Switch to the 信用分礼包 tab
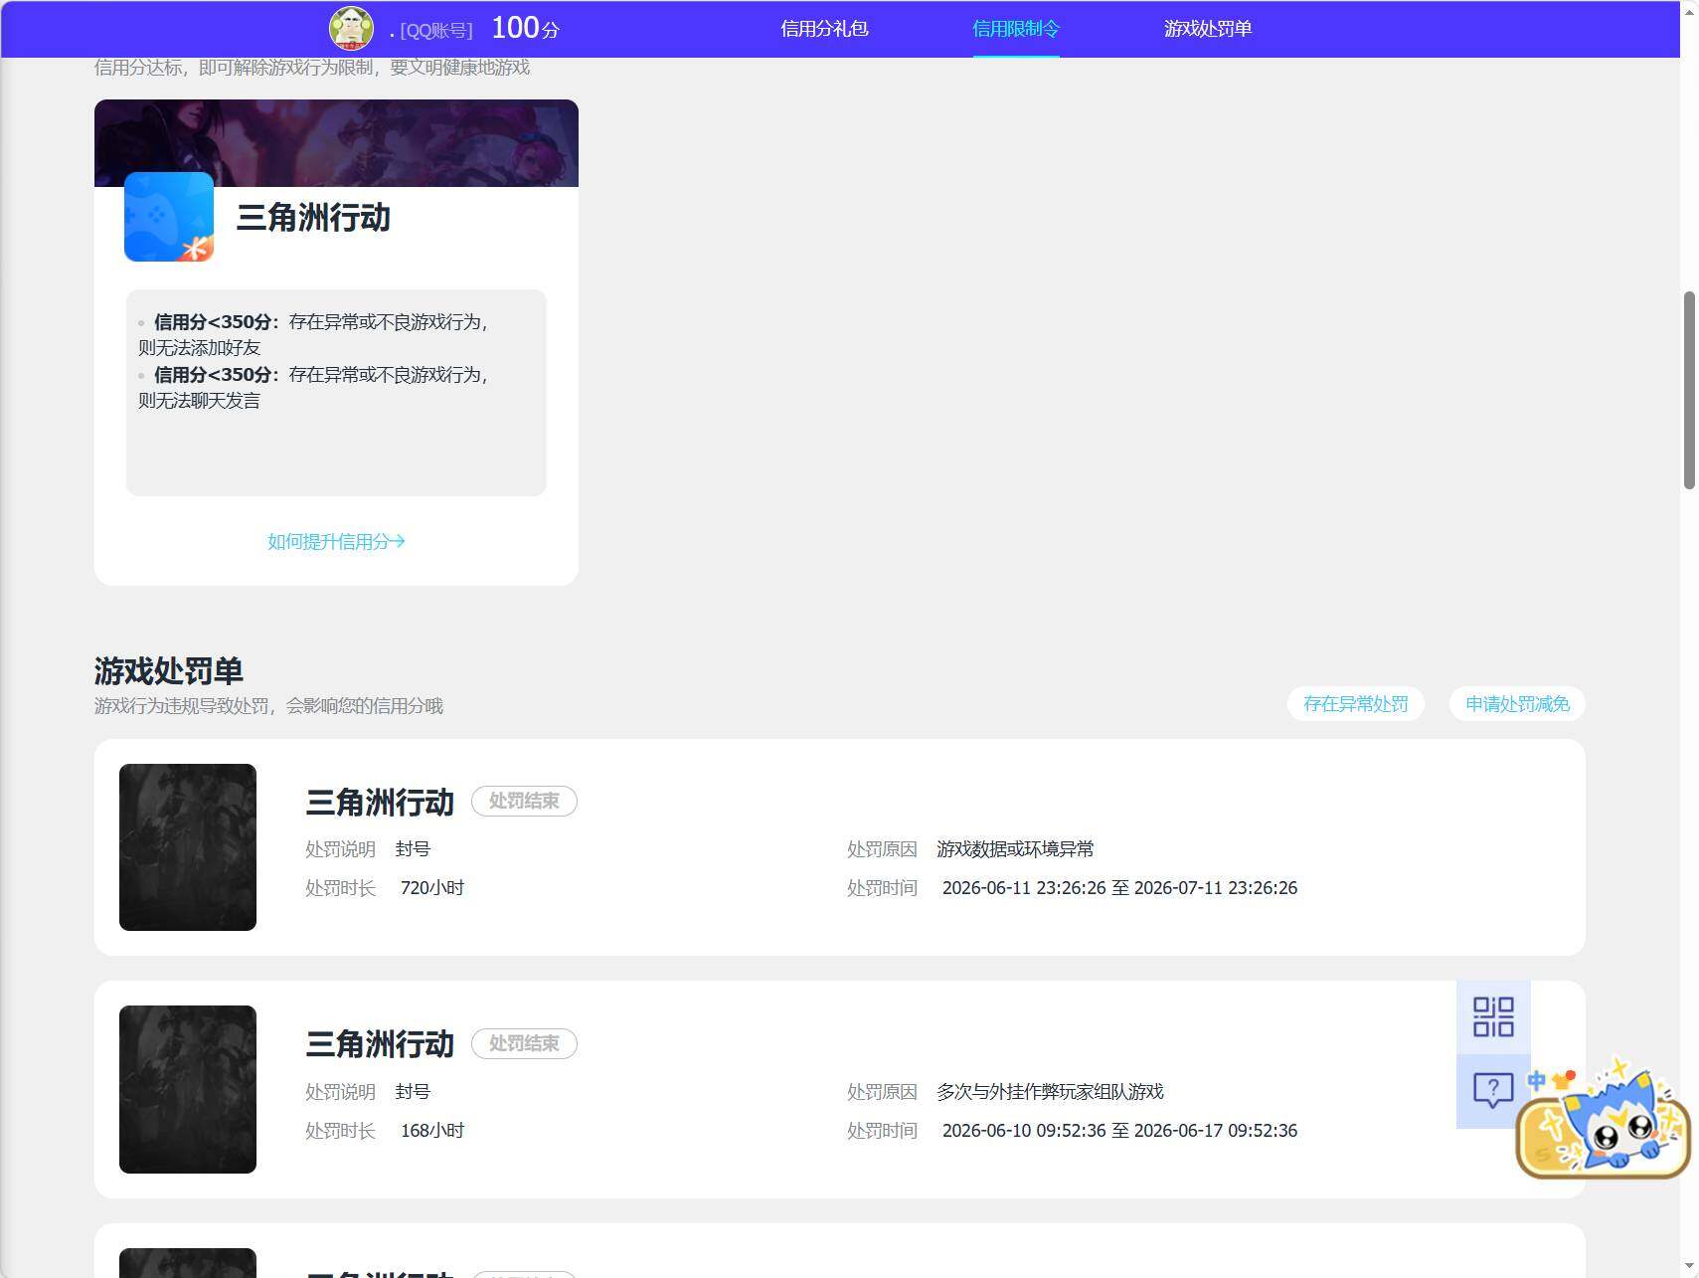Viewport: 1699px width, 1278px height. click(x=824, y=29)
